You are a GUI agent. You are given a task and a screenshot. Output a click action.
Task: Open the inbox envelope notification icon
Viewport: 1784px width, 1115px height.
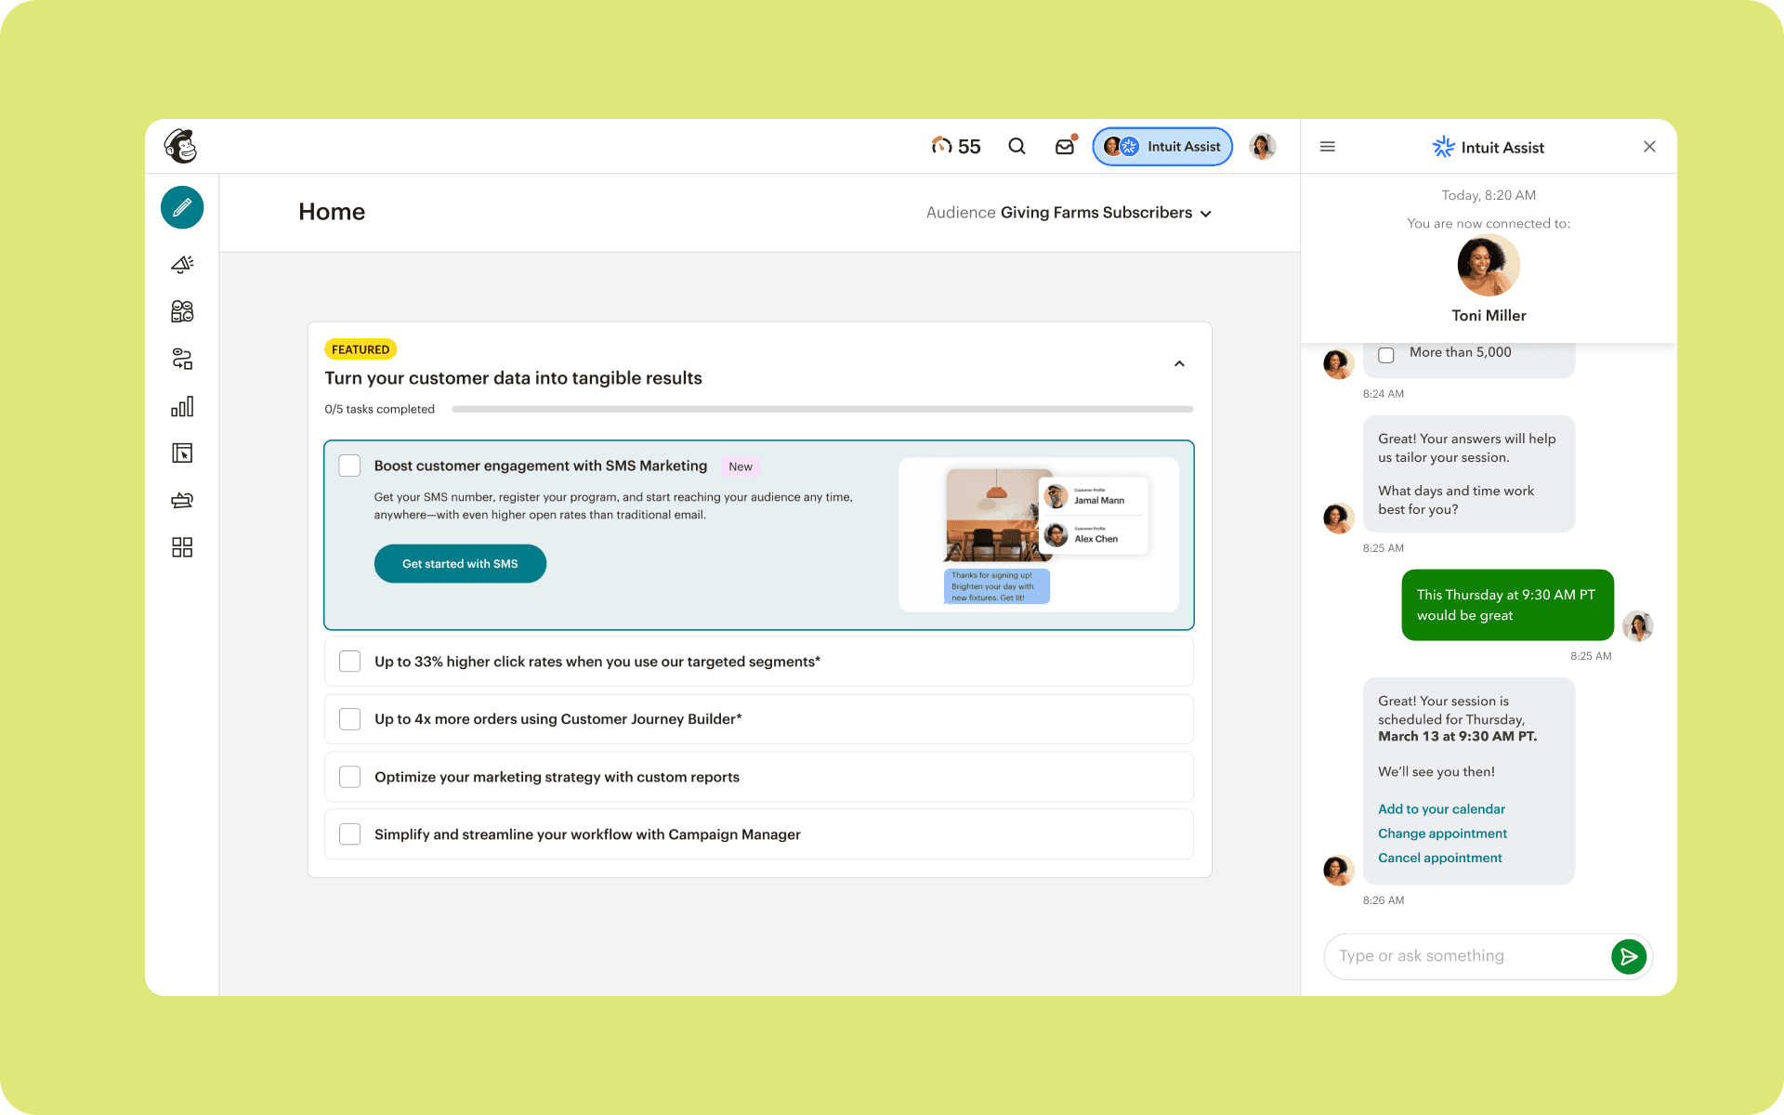click(x=1065, y=147)
